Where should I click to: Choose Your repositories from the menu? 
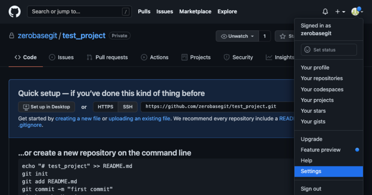click(322, 79)
